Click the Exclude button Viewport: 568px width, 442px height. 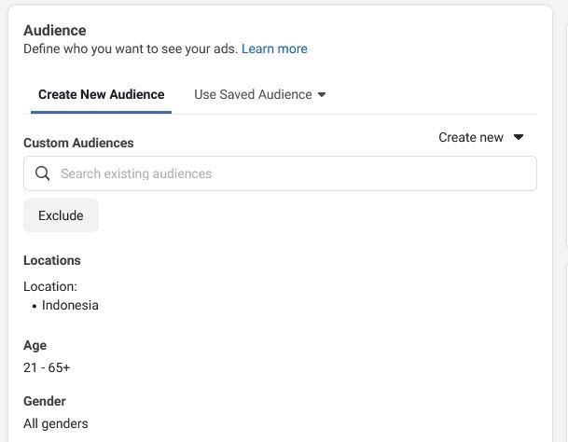tap(61, 215)
